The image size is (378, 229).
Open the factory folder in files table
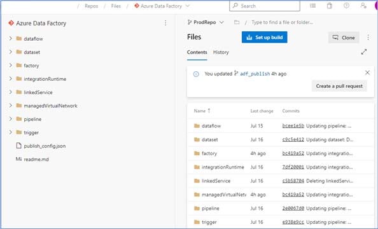[x=209, y=153]
